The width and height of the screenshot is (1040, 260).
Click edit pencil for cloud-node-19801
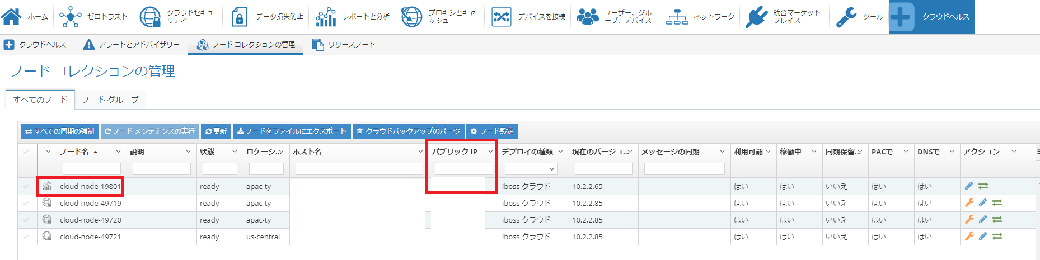[969, 186]
